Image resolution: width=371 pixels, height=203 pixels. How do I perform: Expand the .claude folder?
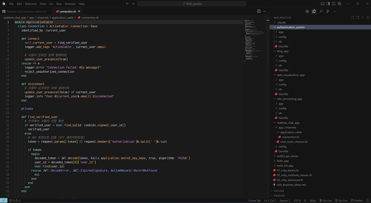click(x=320, y=22)
